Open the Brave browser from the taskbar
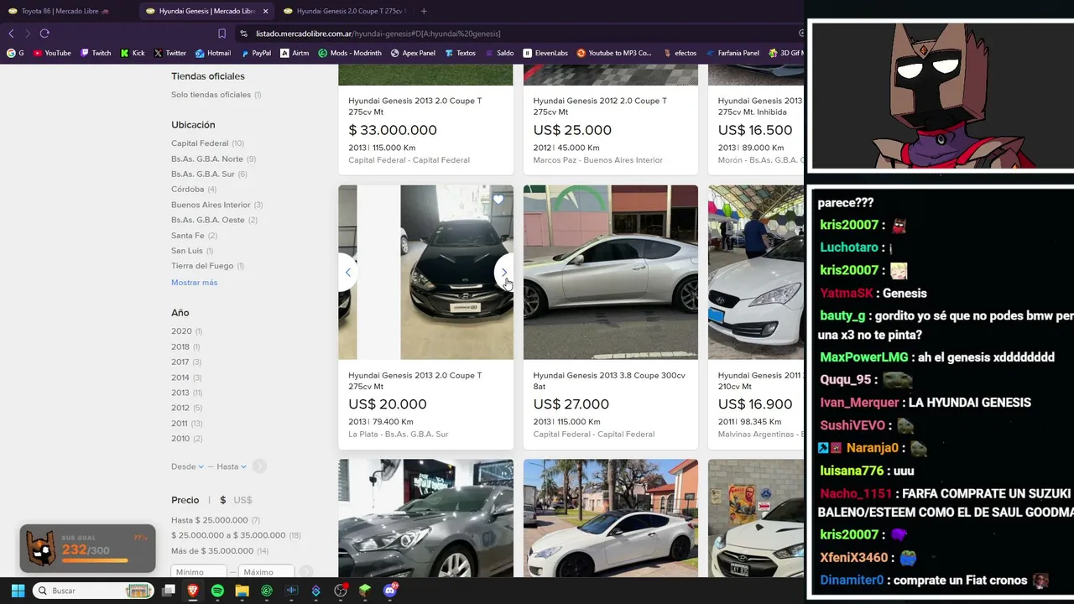Viewport: 1074px width, 604px height. 193,591
